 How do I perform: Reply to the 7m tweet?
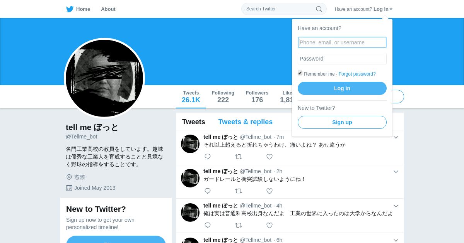point(208,157)
